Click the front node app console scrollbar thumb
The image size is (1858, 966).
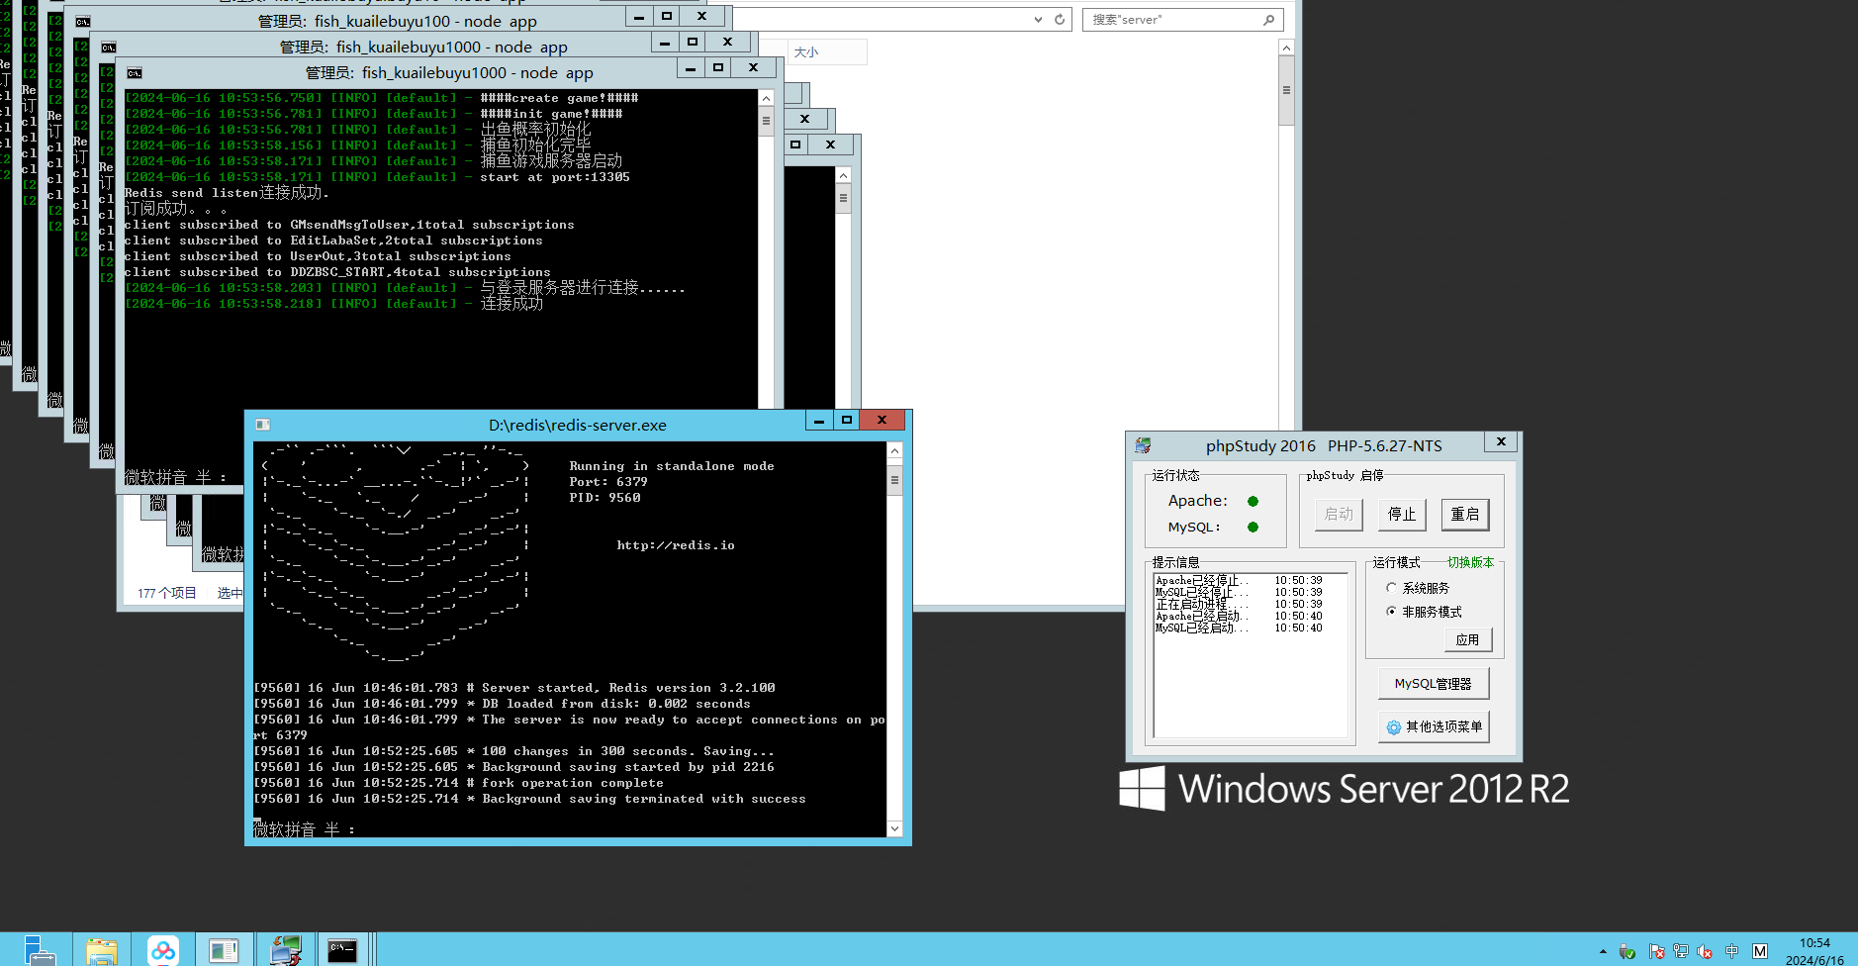click(766, 122)
